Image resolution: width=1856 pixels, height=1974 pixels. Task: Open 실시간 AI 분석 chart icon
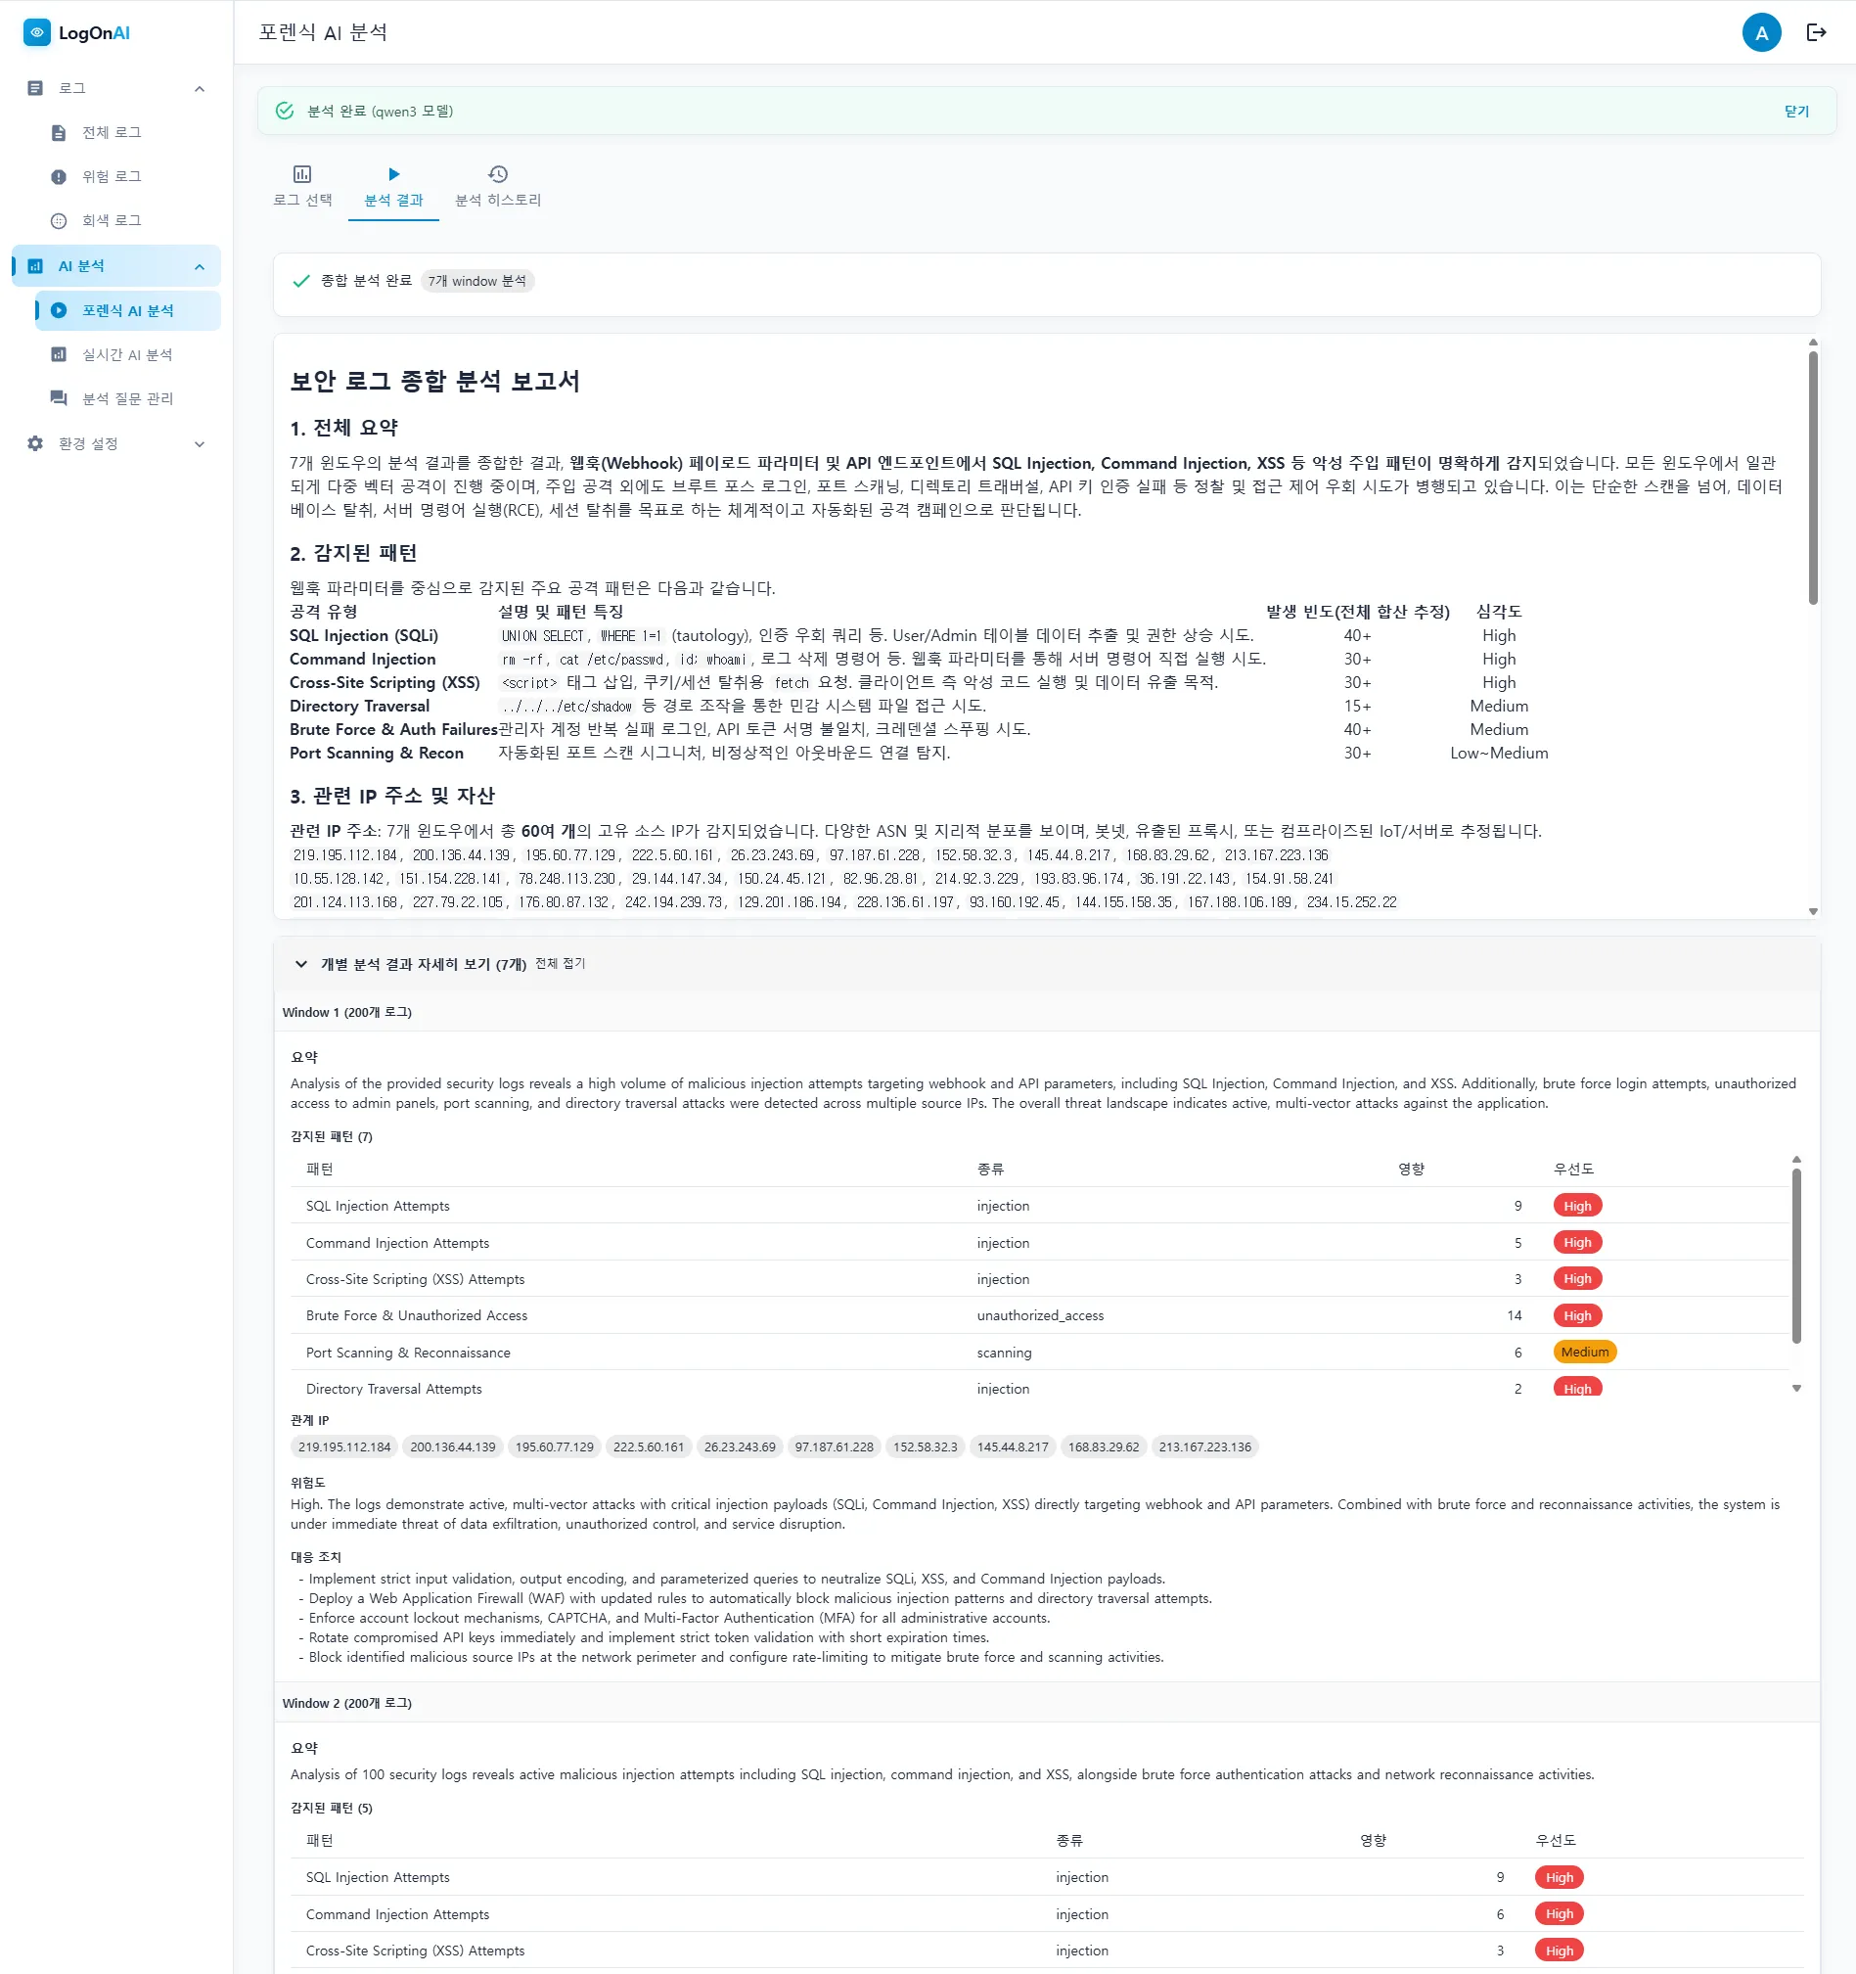pos(59,354)
